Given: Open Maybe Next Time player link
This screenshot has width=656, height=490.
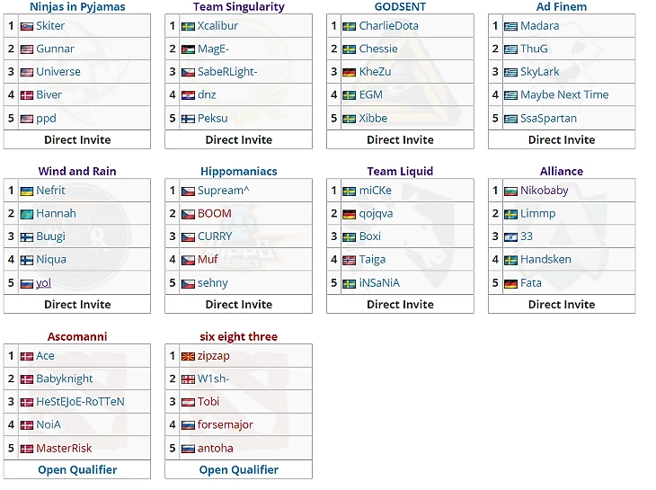Looking at the screenshot, I should coord(564,94).
